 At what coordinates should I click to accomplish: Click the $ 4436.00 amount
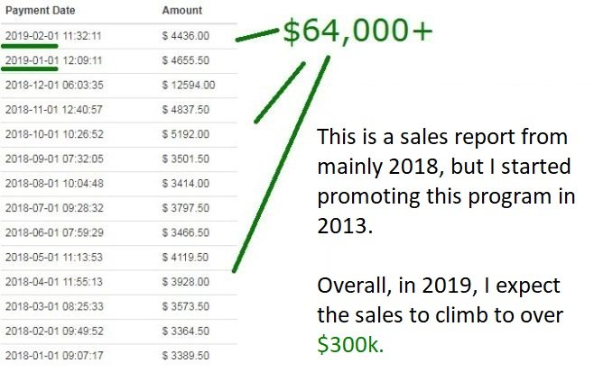tap(186, 36)
